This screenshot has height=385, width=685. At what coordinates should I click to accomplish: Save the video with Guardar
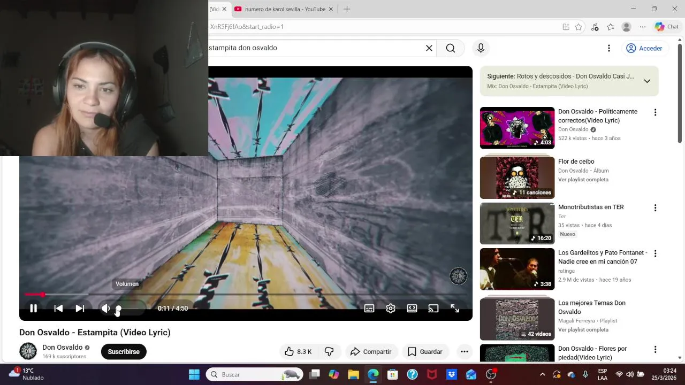[425, 352]
